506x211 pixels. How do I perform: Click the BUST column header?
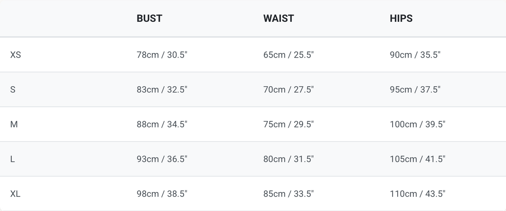[x=149, y=18]
